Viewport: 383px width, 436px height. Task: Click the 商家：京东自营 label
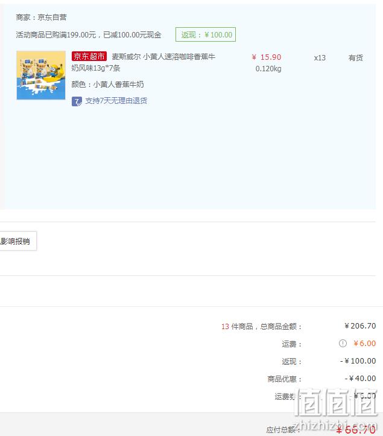click(41, 18)
